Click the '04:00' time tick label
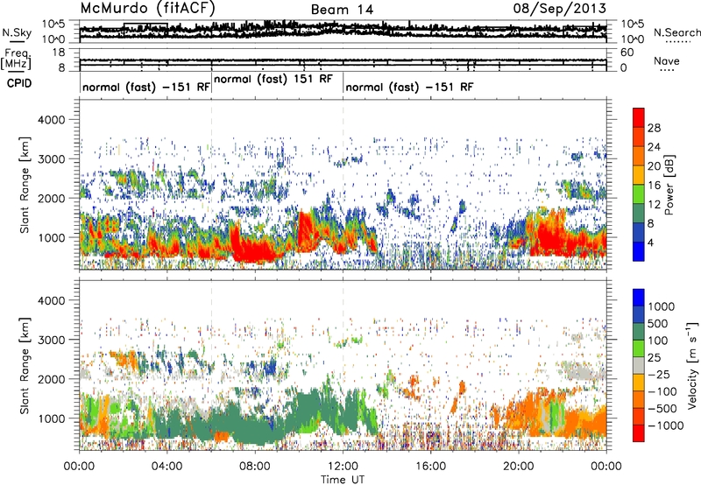Image resolution: width=701 pixels, height=485 pixels. pos(167,467)
